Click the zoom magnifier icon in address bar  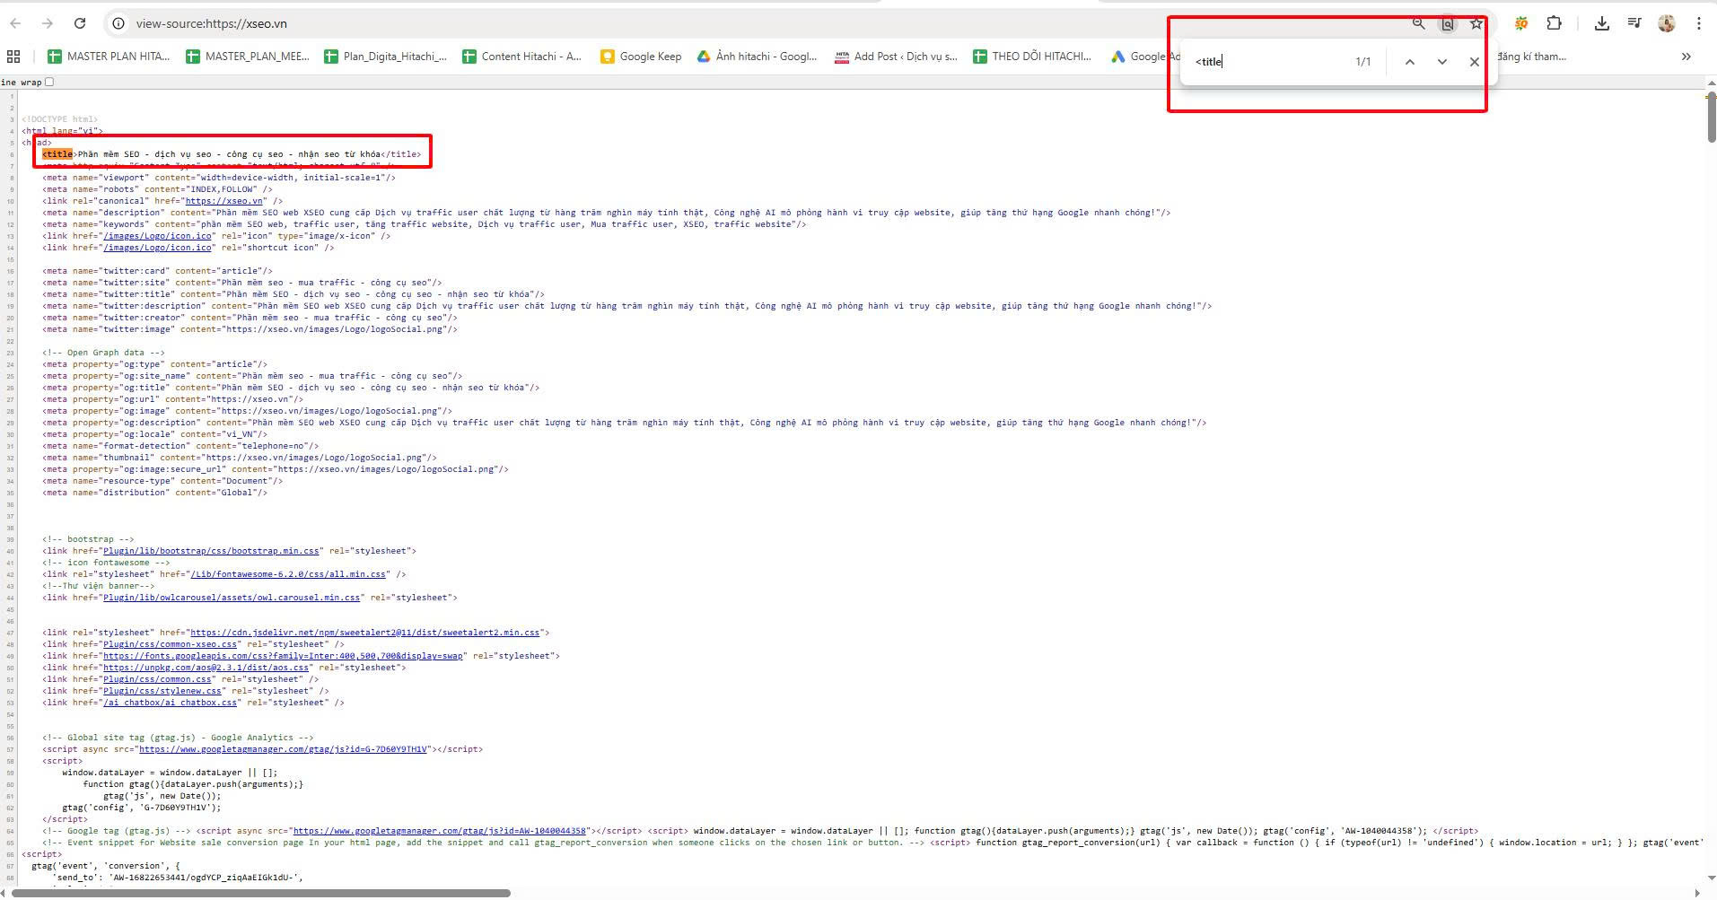click(1418, 23)
